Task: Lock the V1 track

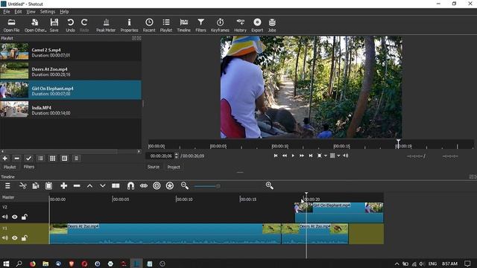Action: (x=25, y=238)
